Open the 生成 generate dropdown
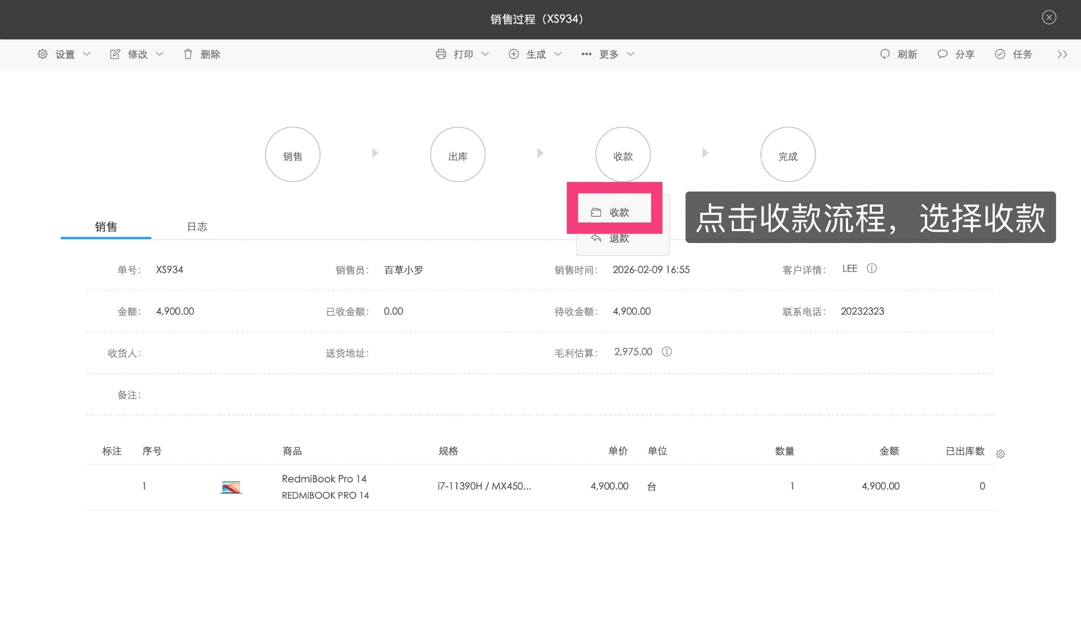1081x627 pixels. pyautogui.click(x=535, y=54)
